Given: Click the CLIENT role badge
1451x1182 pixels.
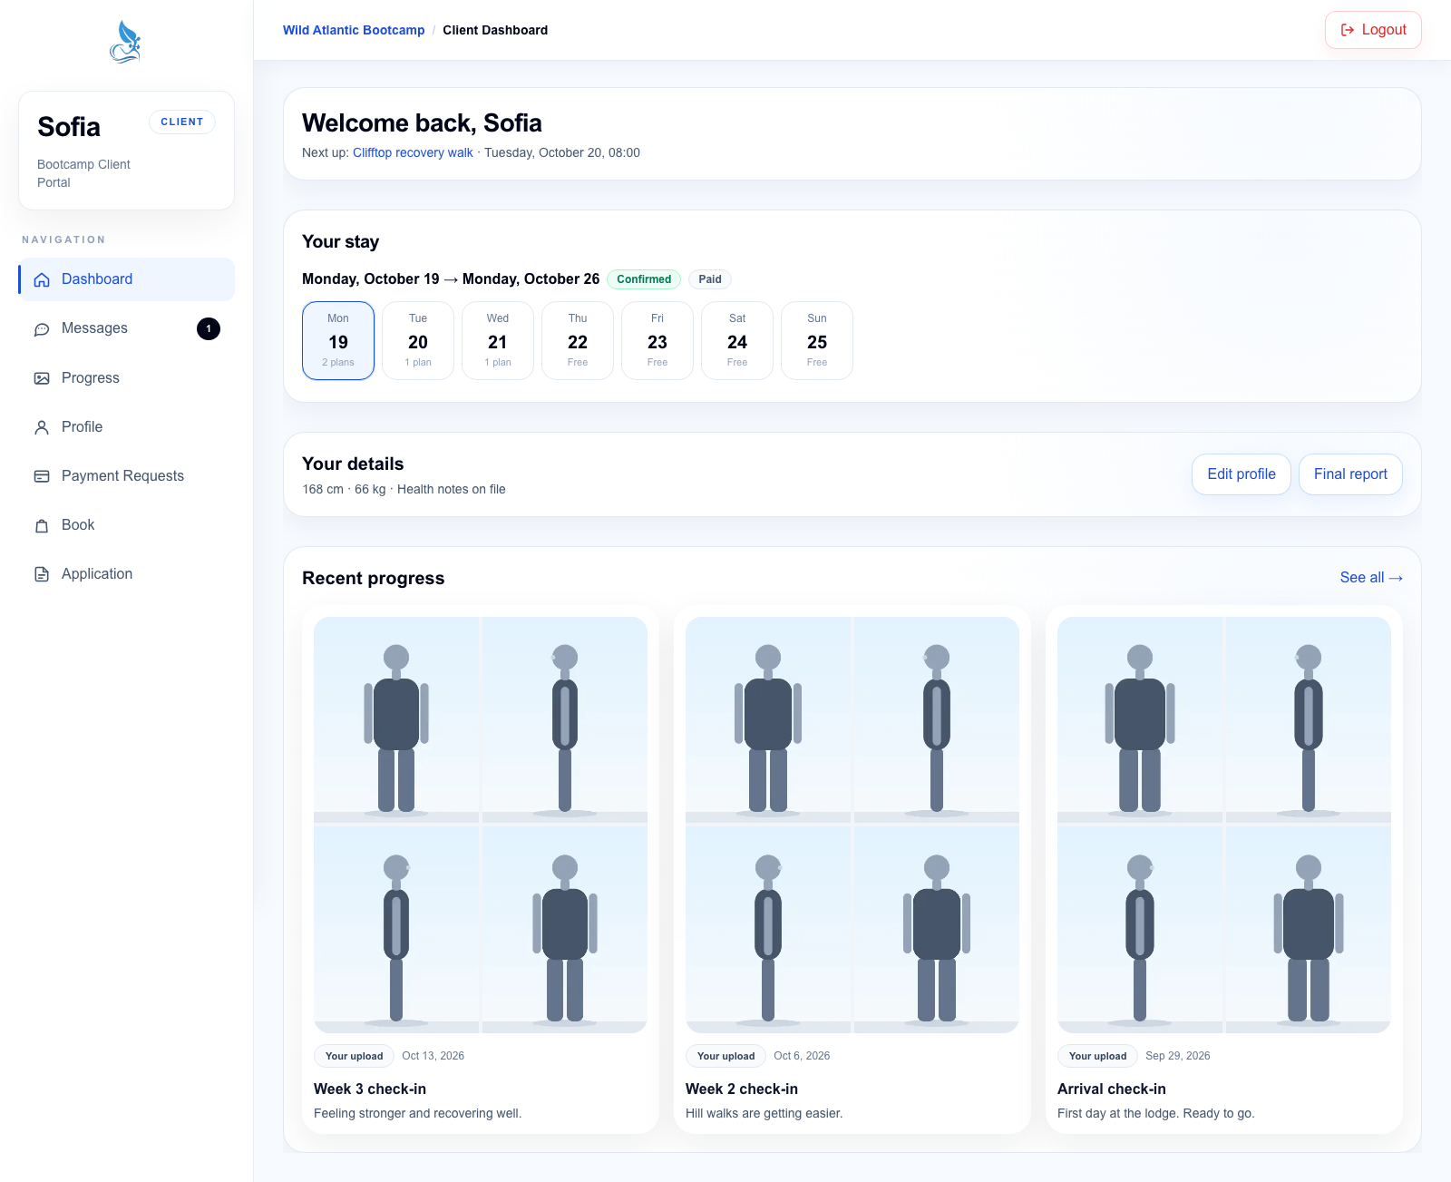Looking at the screenshot, I should 182,122.
